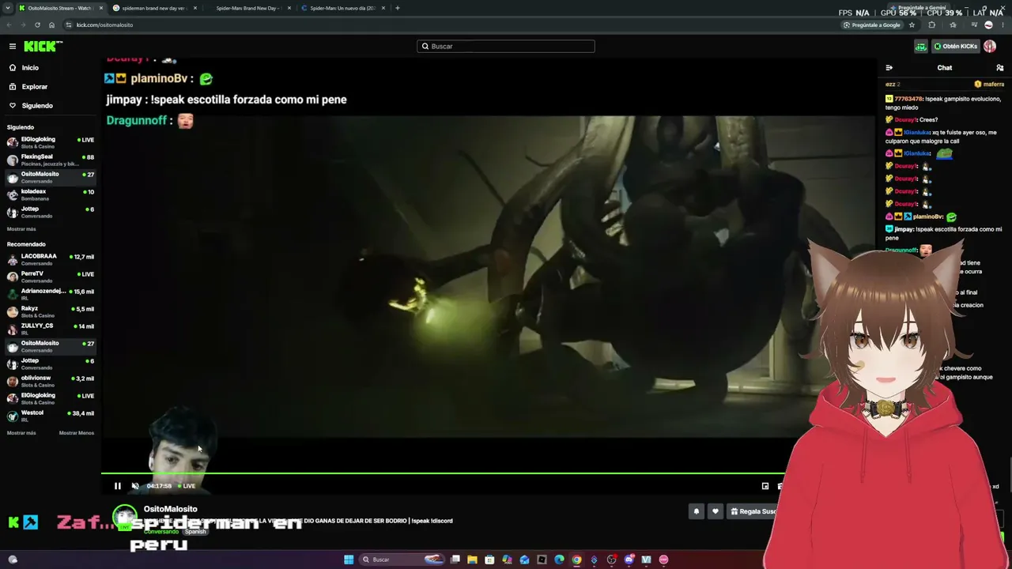
Task: Click the plaminoBv username in the chat panel
Action: tap(928, 217)
